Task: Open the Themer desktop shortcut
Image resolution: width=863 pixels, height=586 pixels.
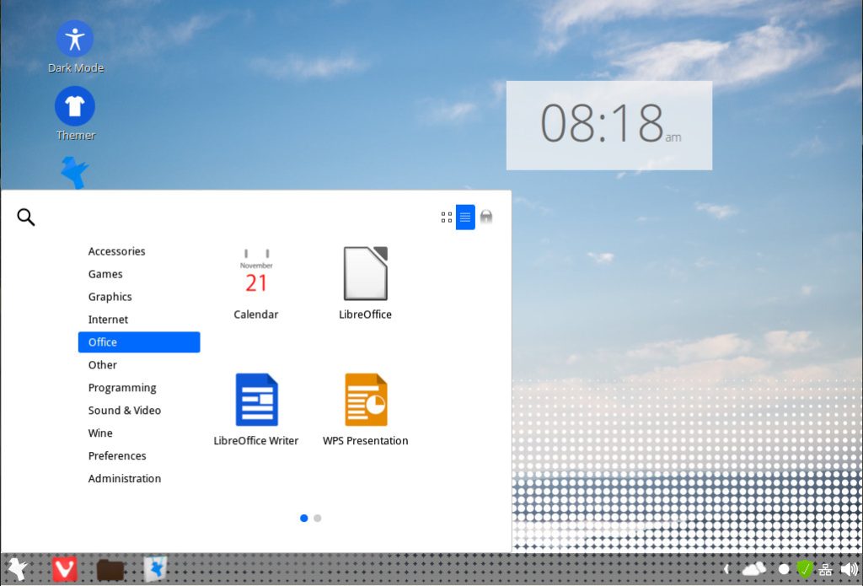Action: (x=75, y=107)
